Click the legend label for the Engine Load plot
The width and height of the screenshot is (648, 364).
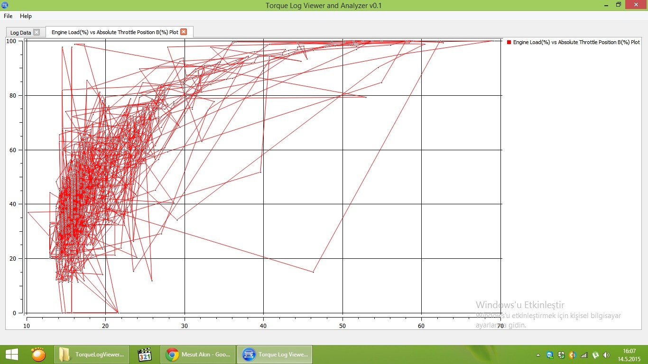coord(576,42)
